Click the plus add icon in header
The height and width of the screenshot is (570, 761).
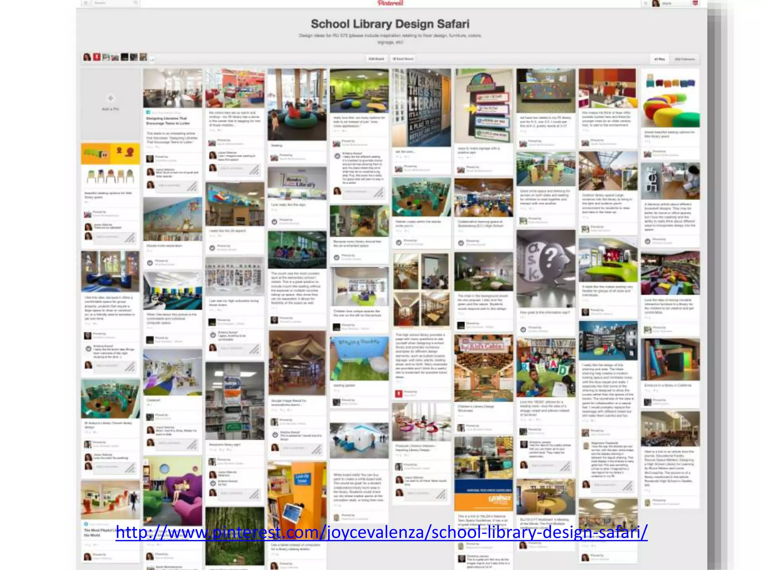click(645, 3)
